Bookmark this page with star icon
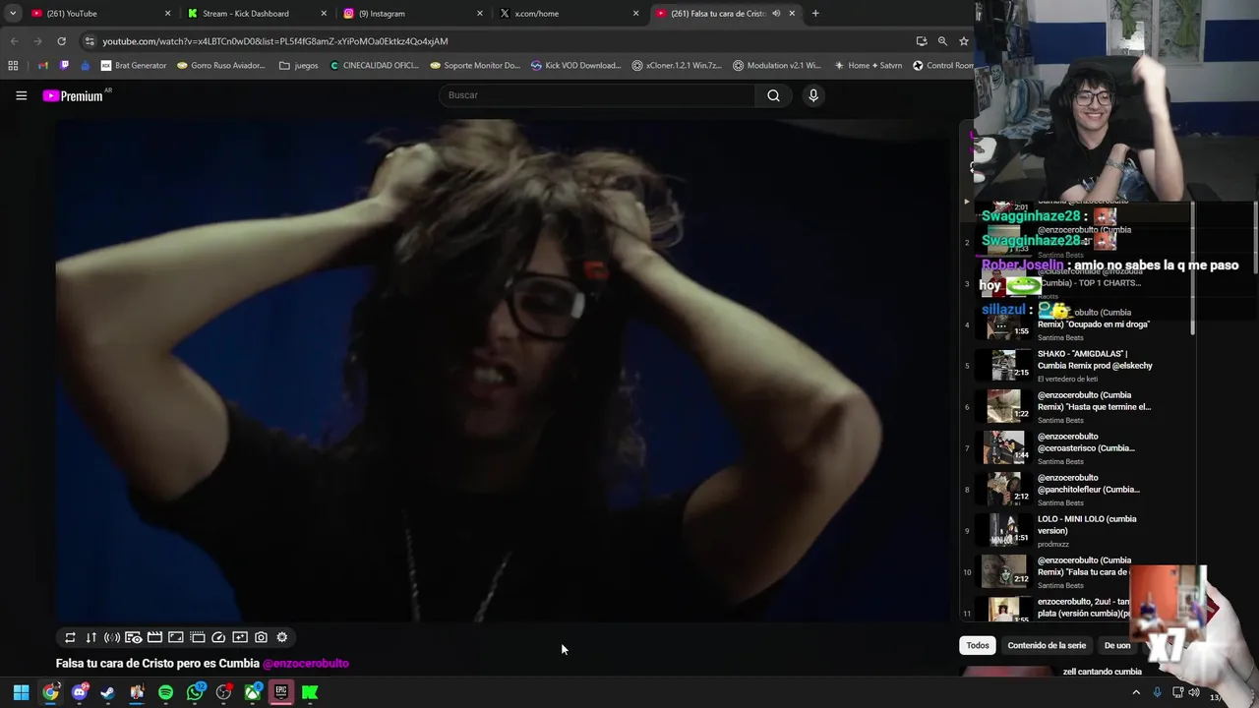 pos(964,41)
